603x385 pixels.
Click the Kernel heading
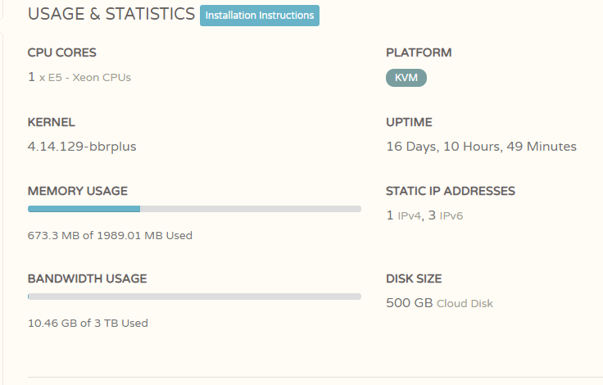tap(51, 122)
